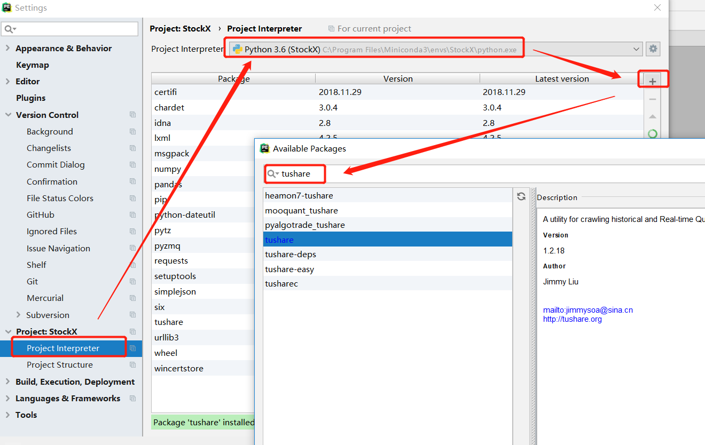705x445 pixels.
Task: Select tusharec package
Action: pos(388,283)
